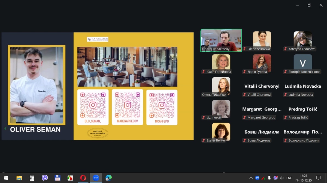Open Viber from the taskbar
Viewport: 327px width, 183px height.
click(45, 178)
